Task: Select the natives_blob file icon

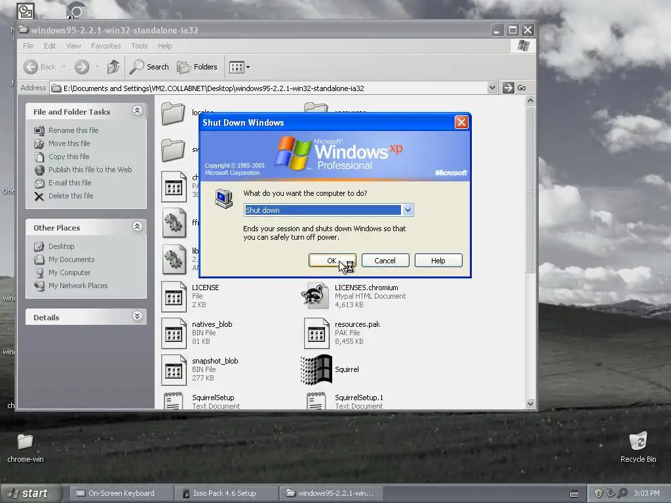Action: pyautogui.click(x=174, y=333)
